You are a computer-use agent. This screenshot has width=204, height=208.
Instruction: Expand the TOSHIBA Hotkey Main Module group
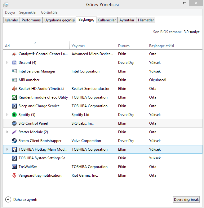(7, 149)
